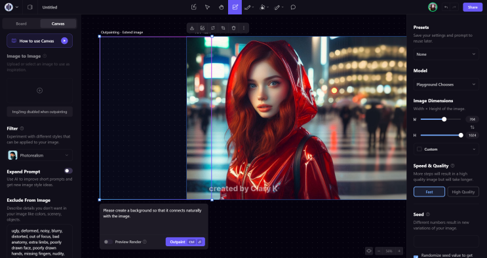Edit the width value field 704
This screenshot has height=258, width=487.
pos(472,119)
